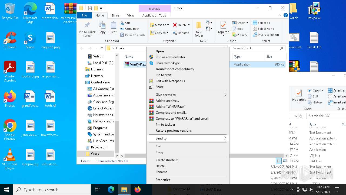Open the Notifications action center button

pyautogui.click(x=337, y=190)
